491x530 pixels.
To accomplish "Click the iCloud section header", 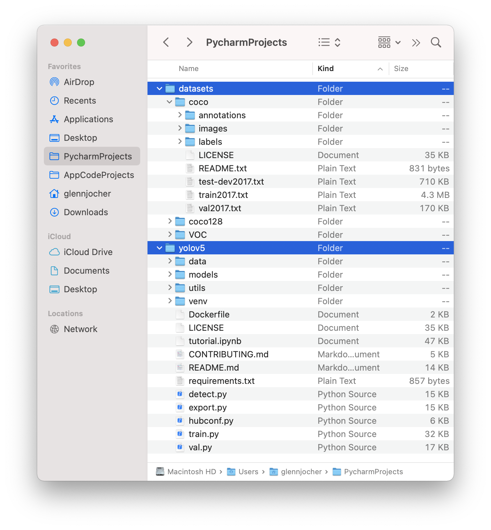I will click(59, 236).
